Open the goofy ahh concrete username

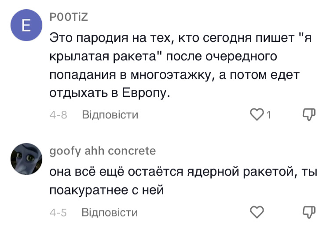(102, 151)
